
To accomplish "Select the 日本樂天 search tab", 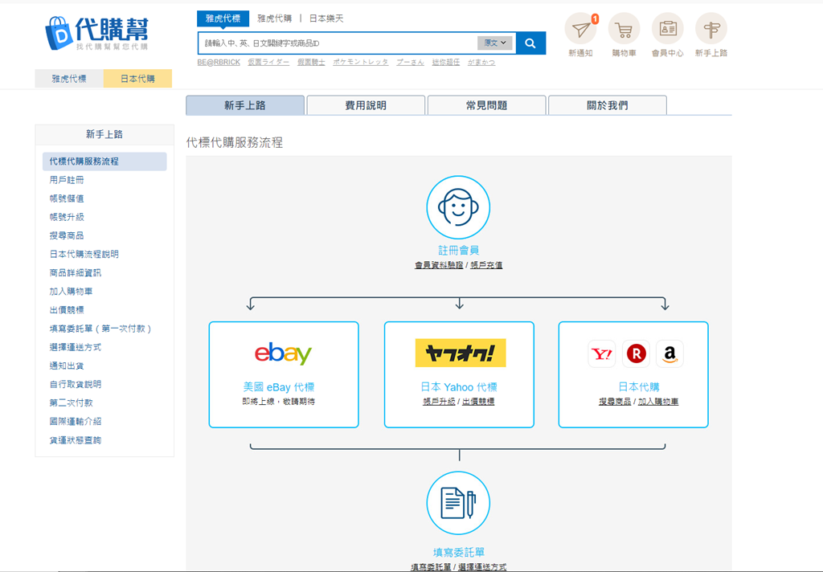I will coord(326,18).
